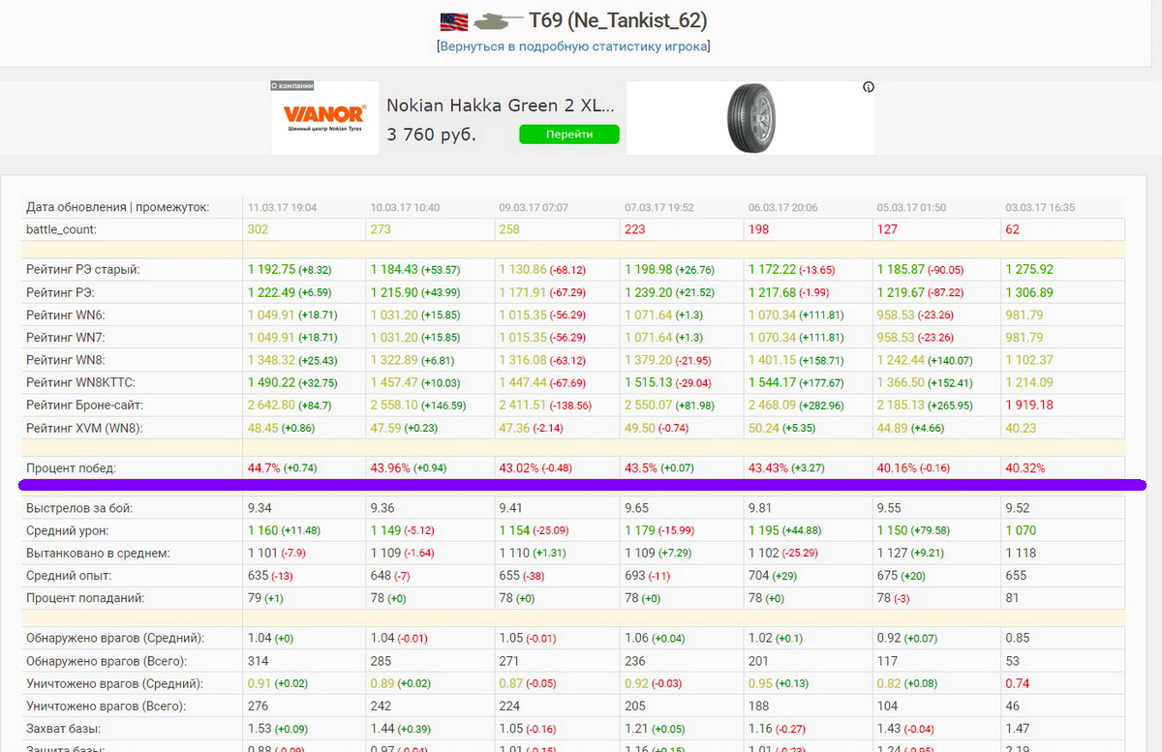Click the tank silhouette icon in the header
The image size is (1162, 752).
(x=497, y=21)
